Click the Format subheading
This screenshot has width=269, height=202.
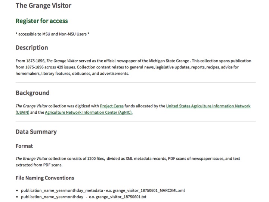coord(24,146)
